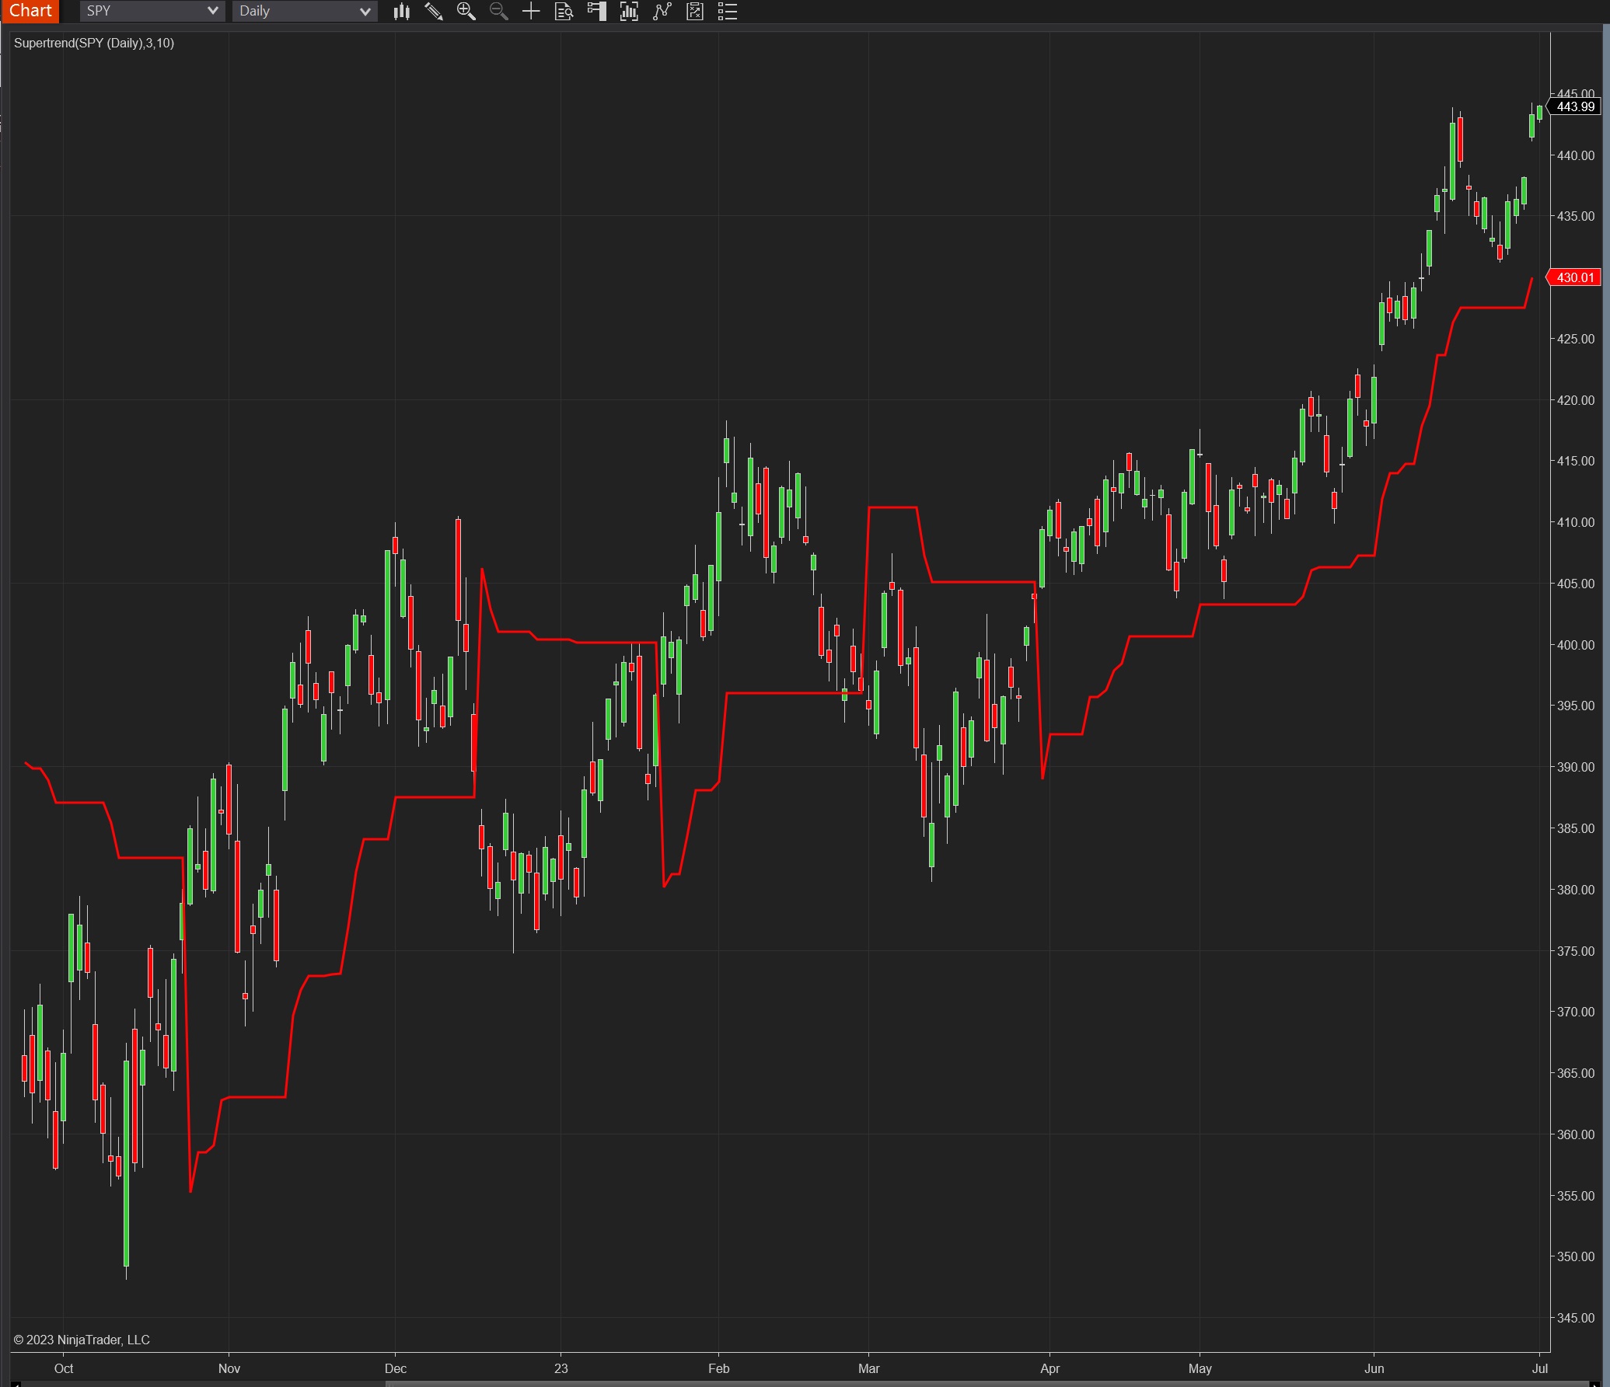The image size is (1610, 1387).
Task: Click the zoom out magnifier icon
Action: coord(499,12)
